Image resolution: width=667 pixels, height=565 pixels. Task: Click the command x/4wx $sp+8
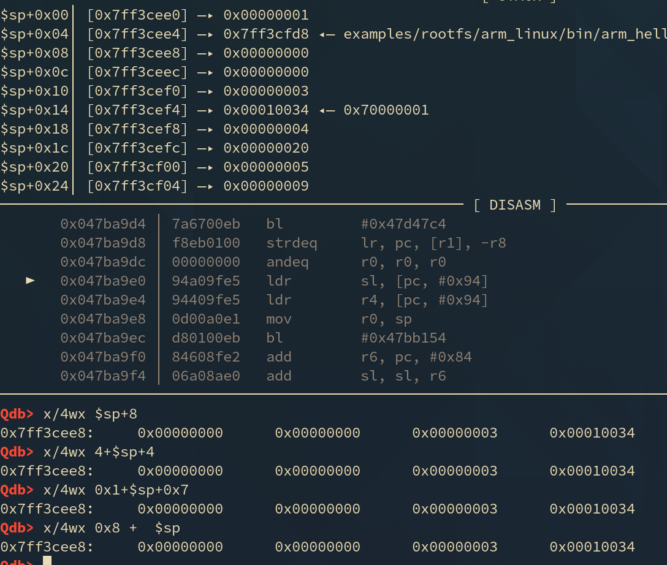pyautogui.click(x=90, y=414)
